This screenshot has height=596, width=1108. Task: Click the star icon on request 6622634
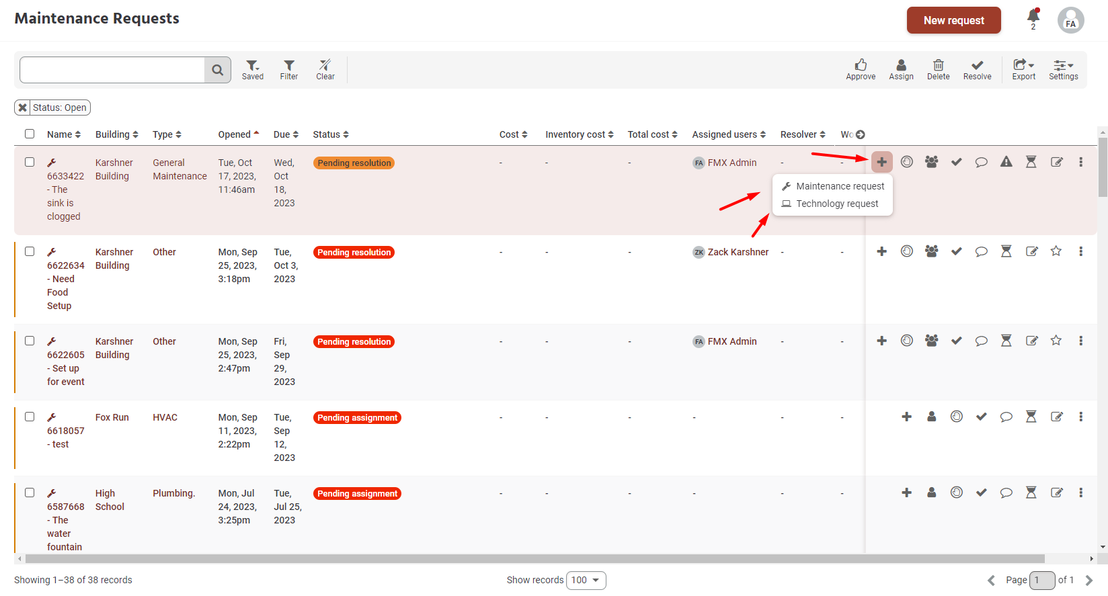pos(1056,251)
